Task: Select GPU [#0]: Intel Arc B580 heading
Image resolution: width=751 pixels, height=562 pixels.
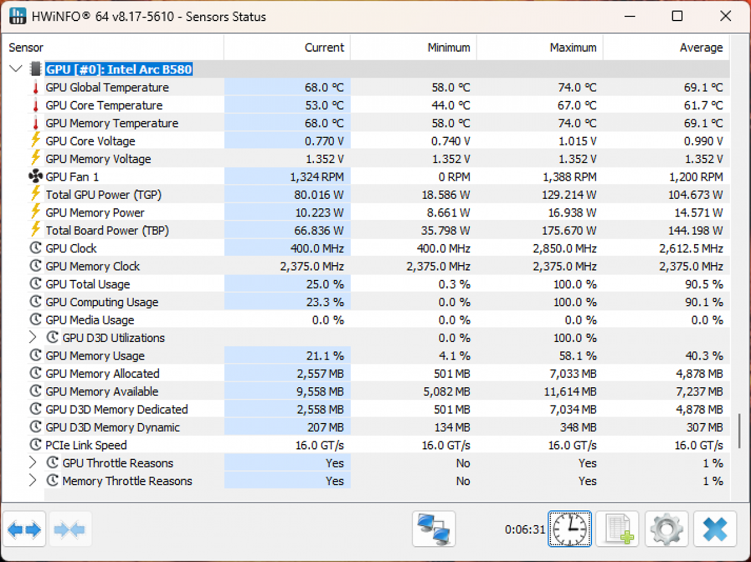Action: (x=119, y=69)
